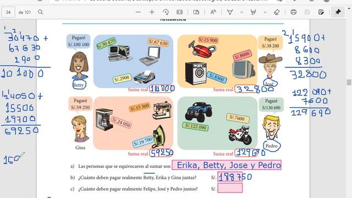This screenshot has height=198, width=352.
Task: Click the vertical scrollbar thumb
Action: pos(349,82)
